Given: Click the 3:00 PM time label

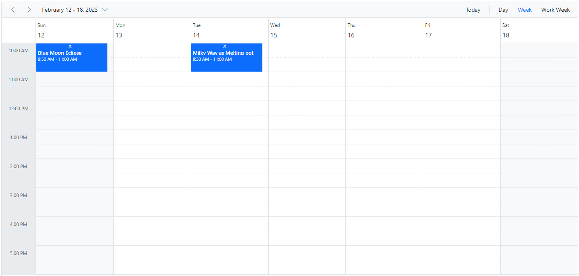Looking at the screenshot, I should tap(19, 196).
